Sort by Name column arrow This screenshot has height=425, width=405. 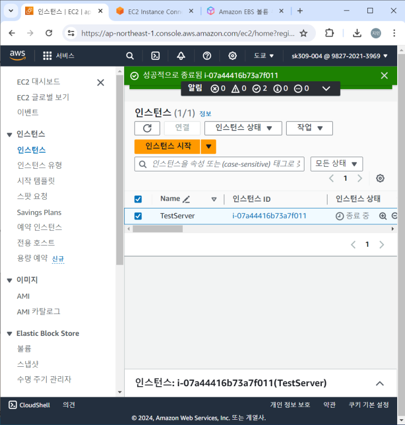(214, 200)
